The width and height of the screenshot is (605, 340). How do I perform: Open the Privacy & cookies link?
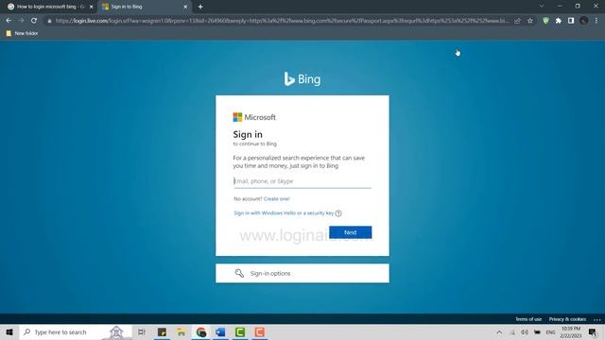[x=567, y=319]
